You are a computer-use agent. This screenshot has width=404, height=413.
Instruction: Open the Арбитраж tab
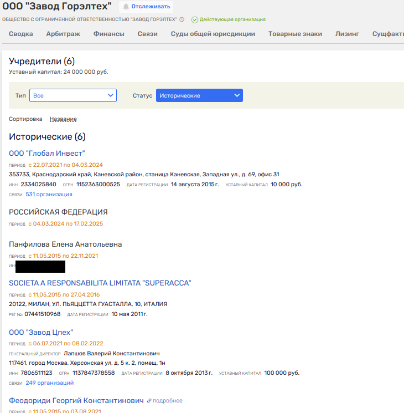coord(63,34)
